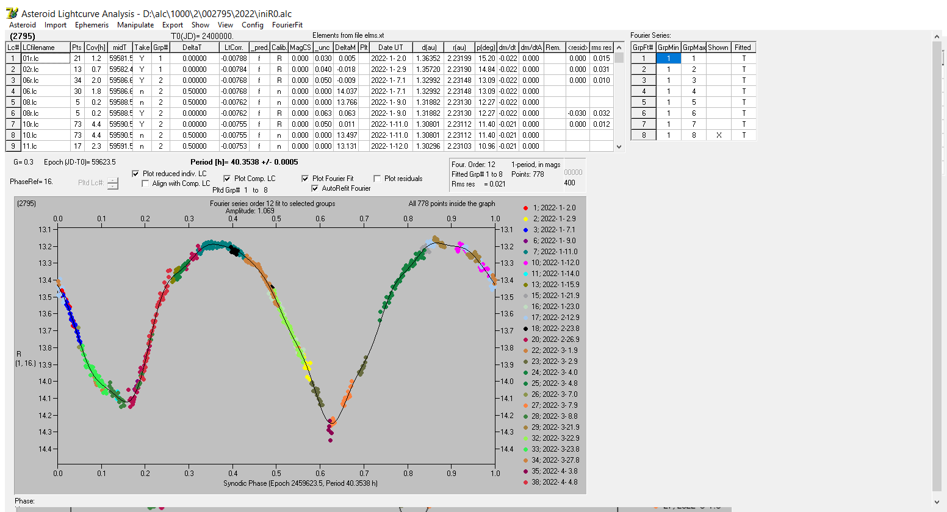
Task: Click the magenta legend dot for 10; 2022-1-12.0
Action: tap(525, 263)
